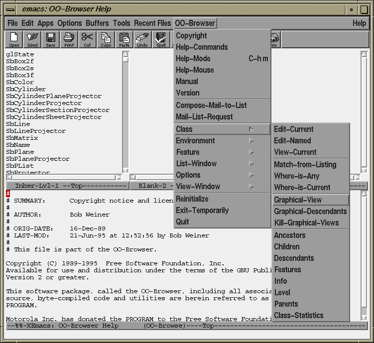Click the Paste toolbar icon
This screenshot has width=374, height=343.
coord(125,39)
